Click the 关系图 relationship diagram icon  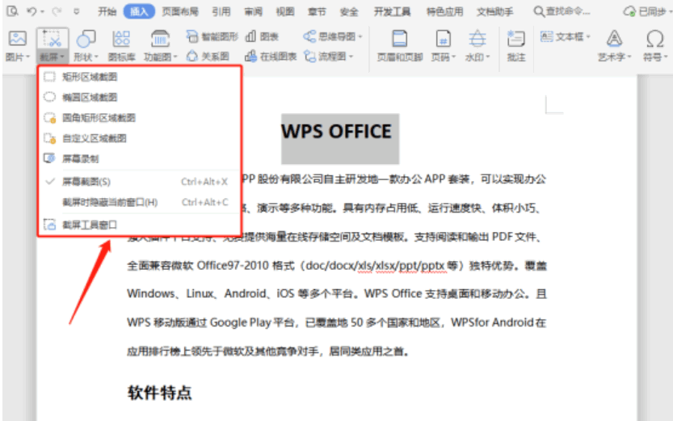[x=191, y=56]
